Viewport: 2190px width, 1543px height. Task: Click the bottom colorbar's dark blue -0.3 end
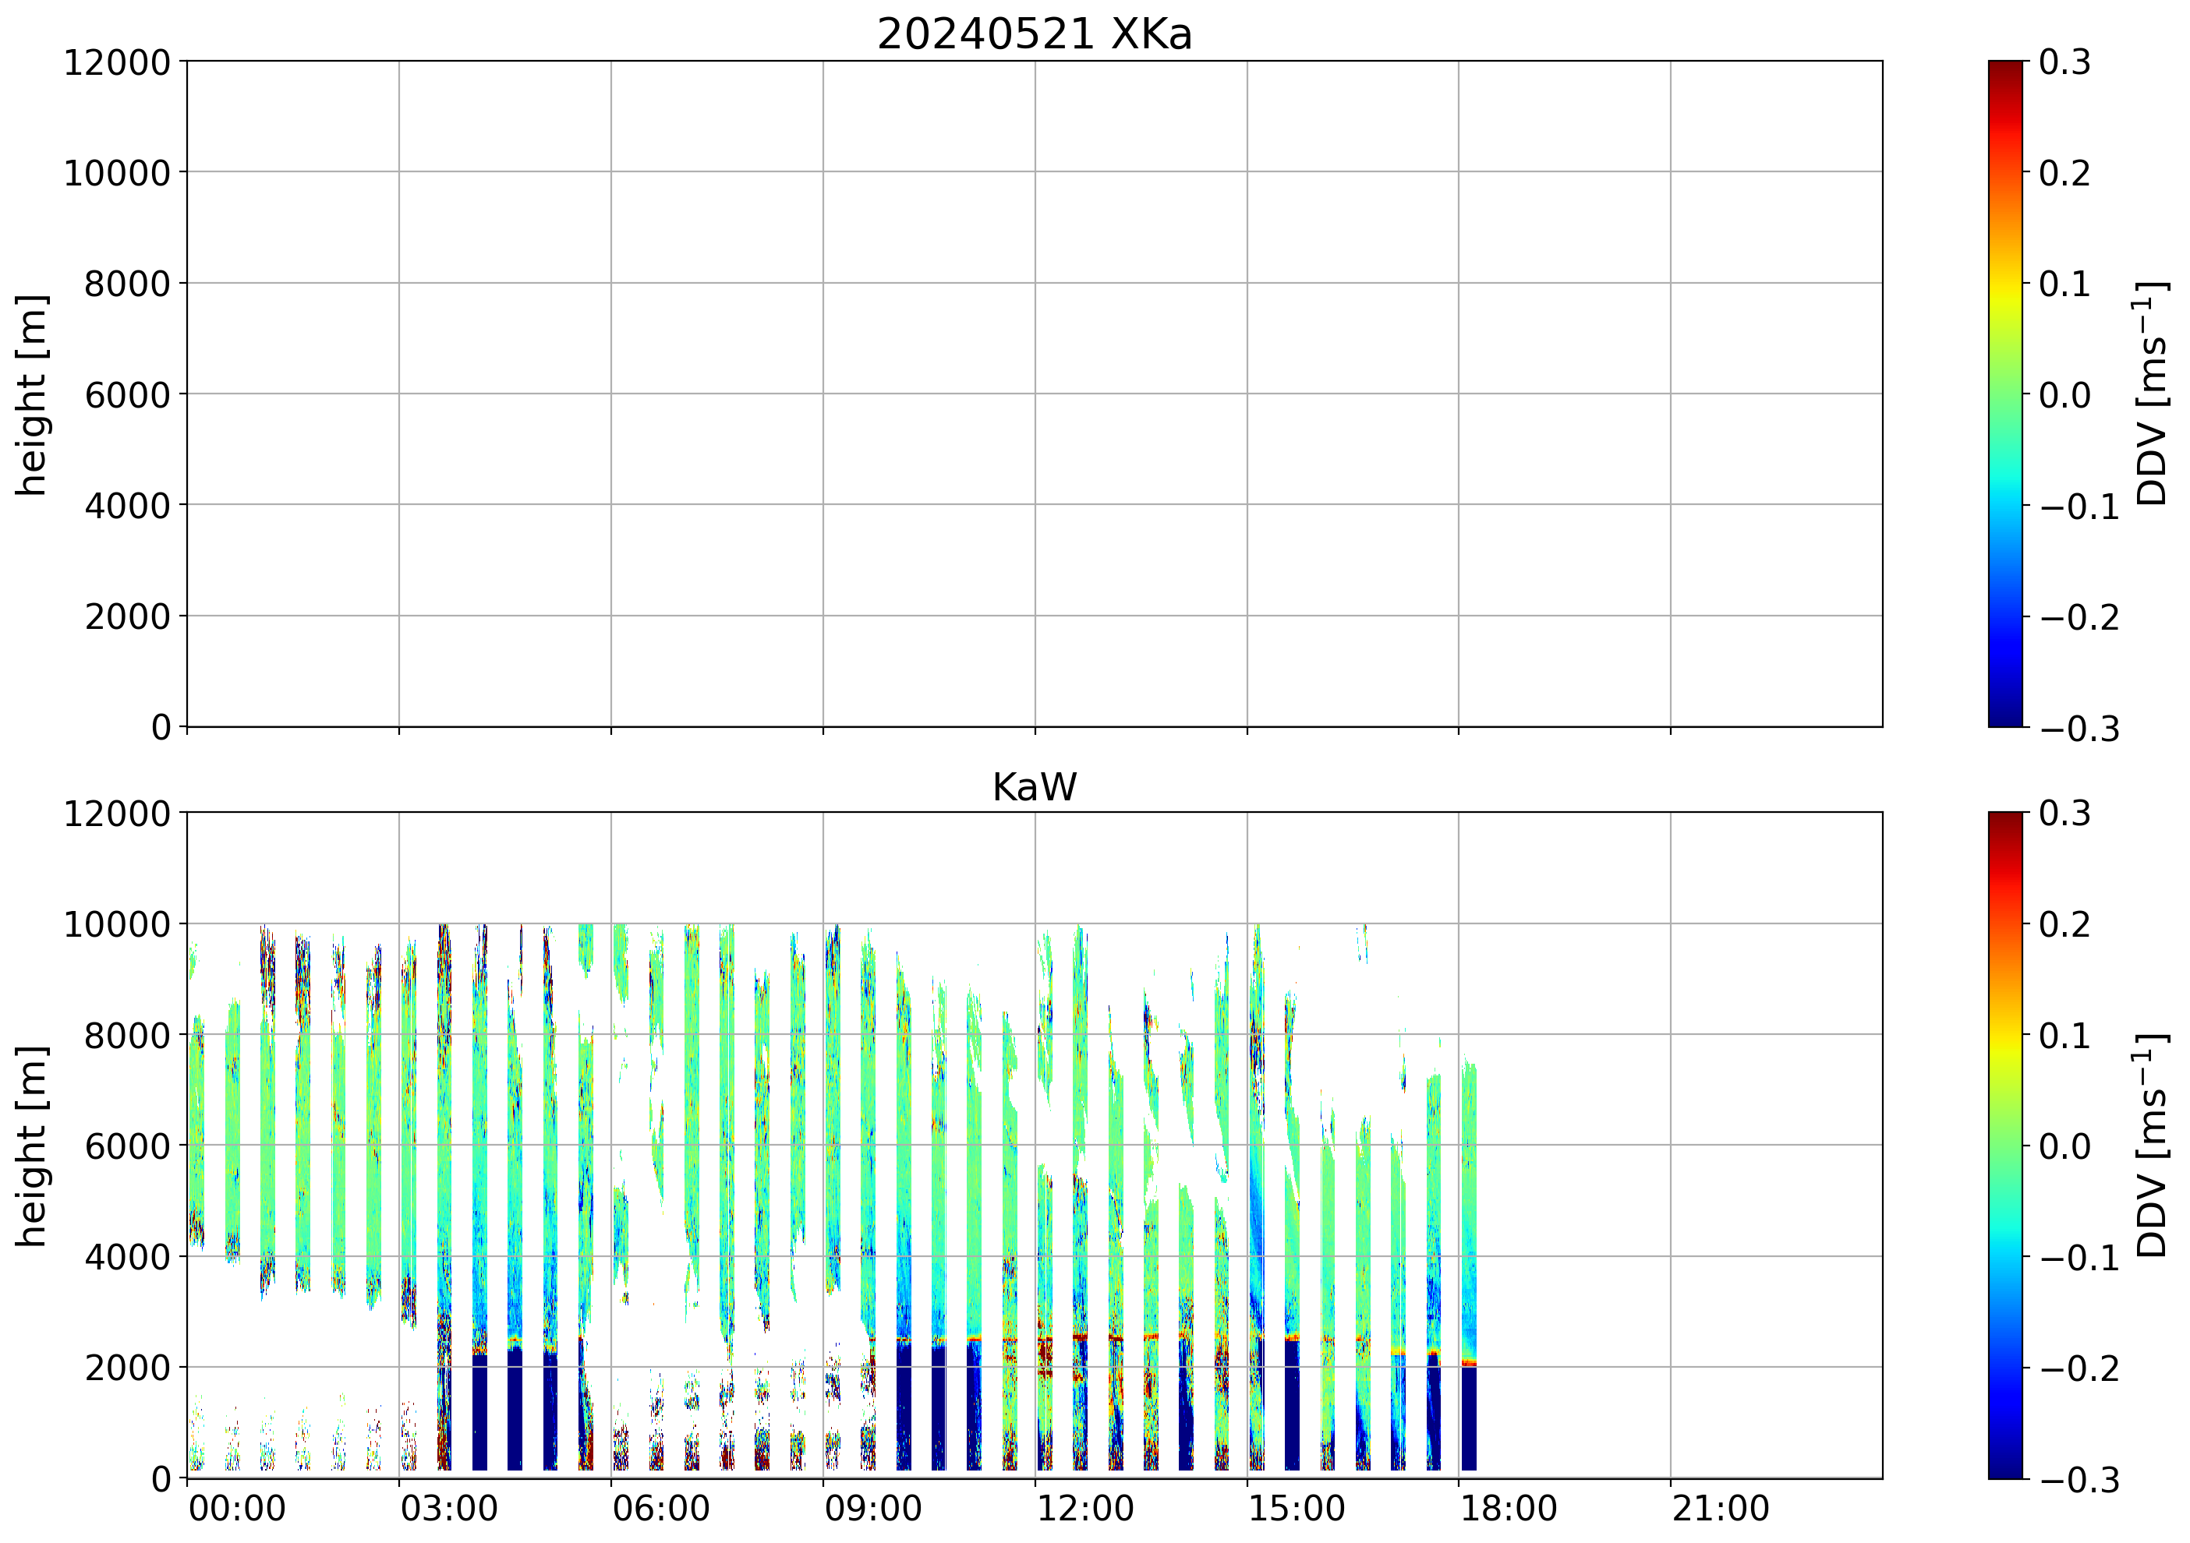point(2005,1471)
